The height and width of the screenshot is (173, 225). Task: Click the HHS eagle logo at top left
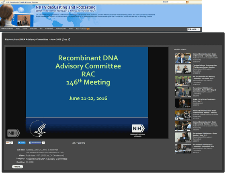3,2
